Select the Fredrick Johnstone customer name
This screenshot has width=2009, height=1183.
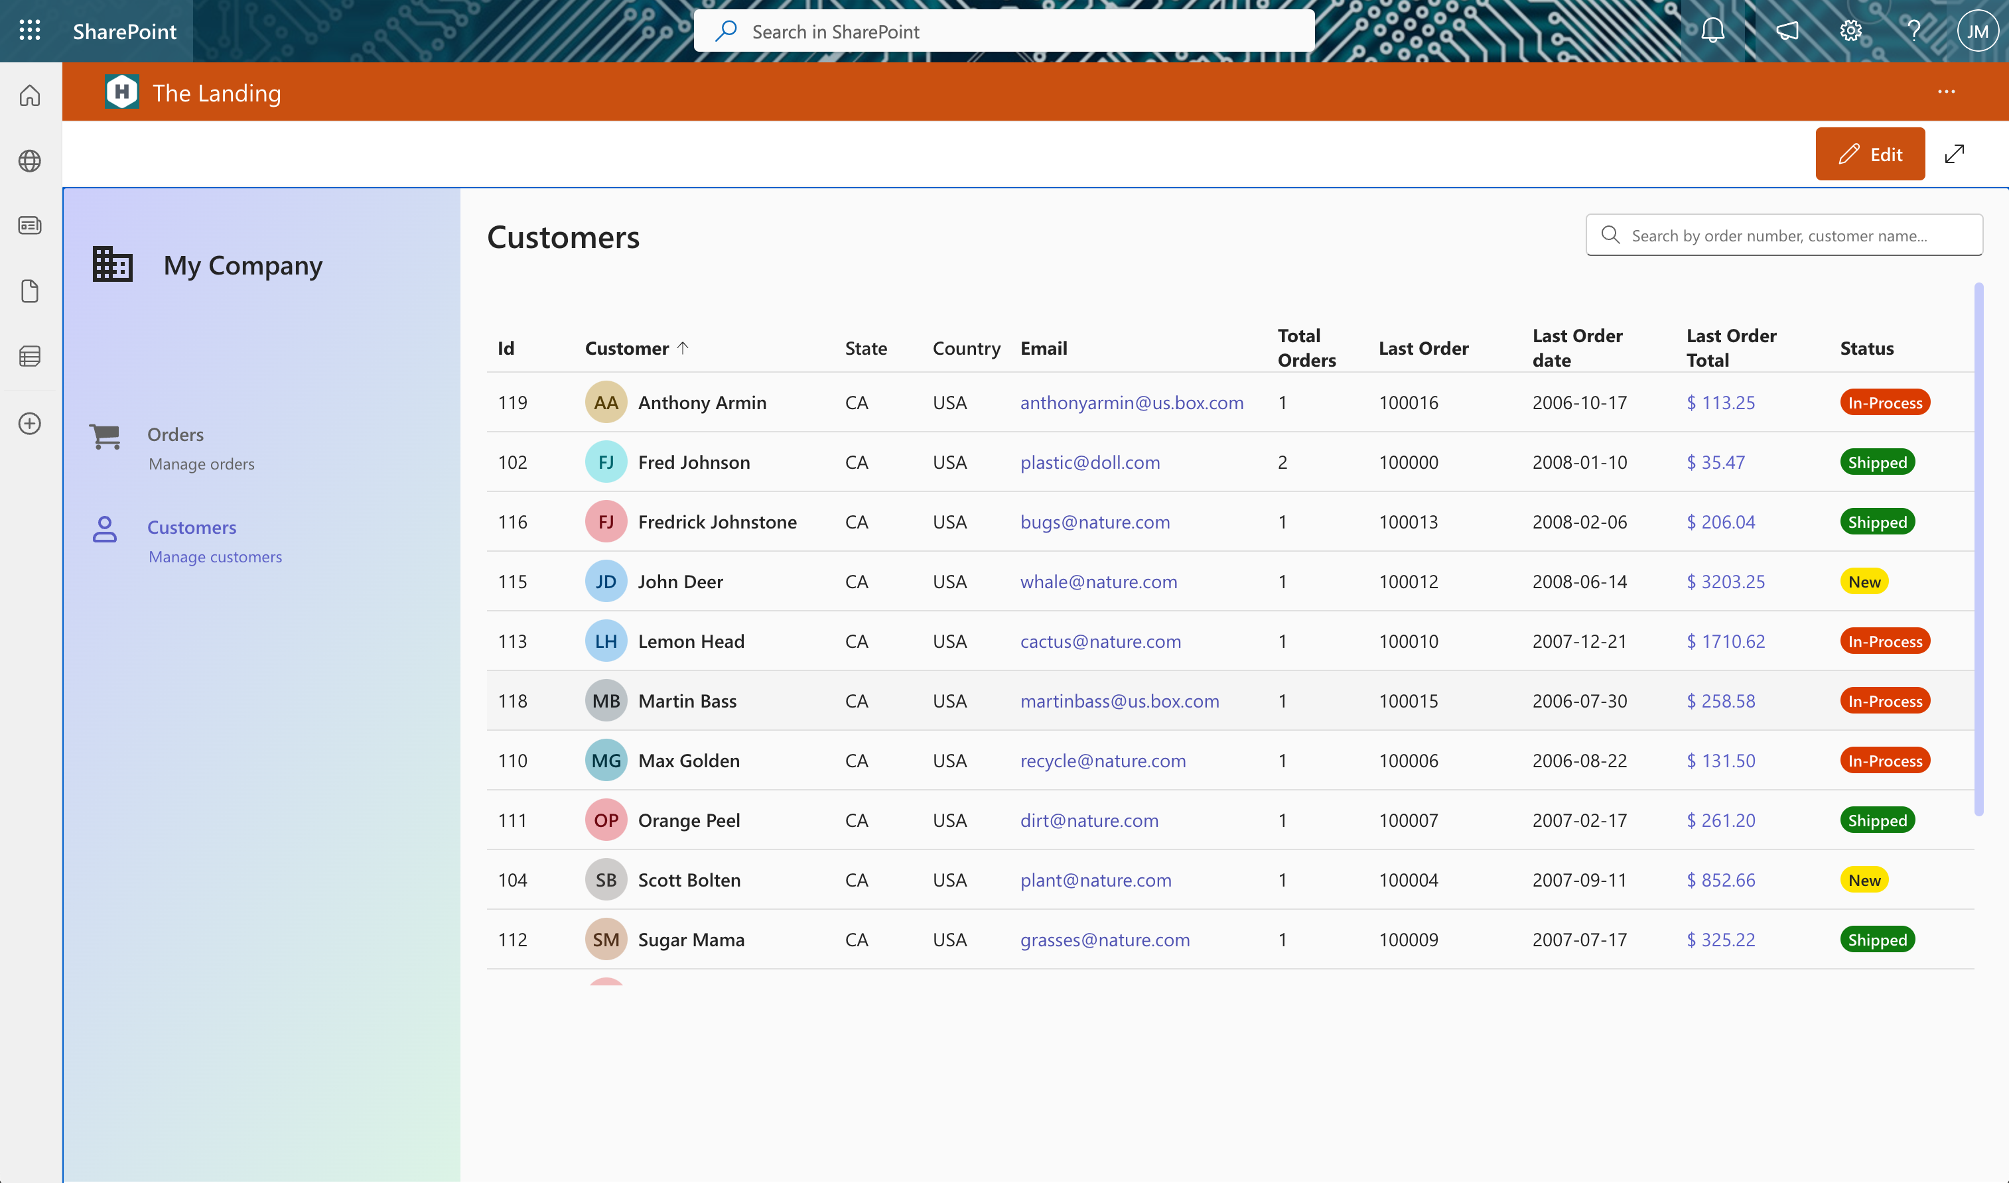(x=717, y=522)
